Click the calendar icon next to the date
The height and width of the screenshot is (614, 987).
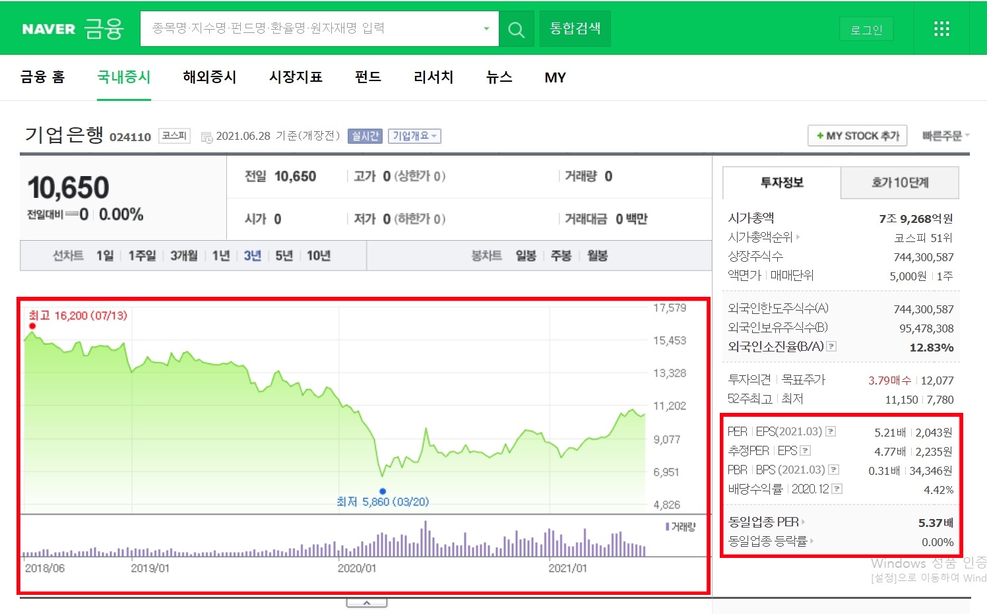[207, 137]
